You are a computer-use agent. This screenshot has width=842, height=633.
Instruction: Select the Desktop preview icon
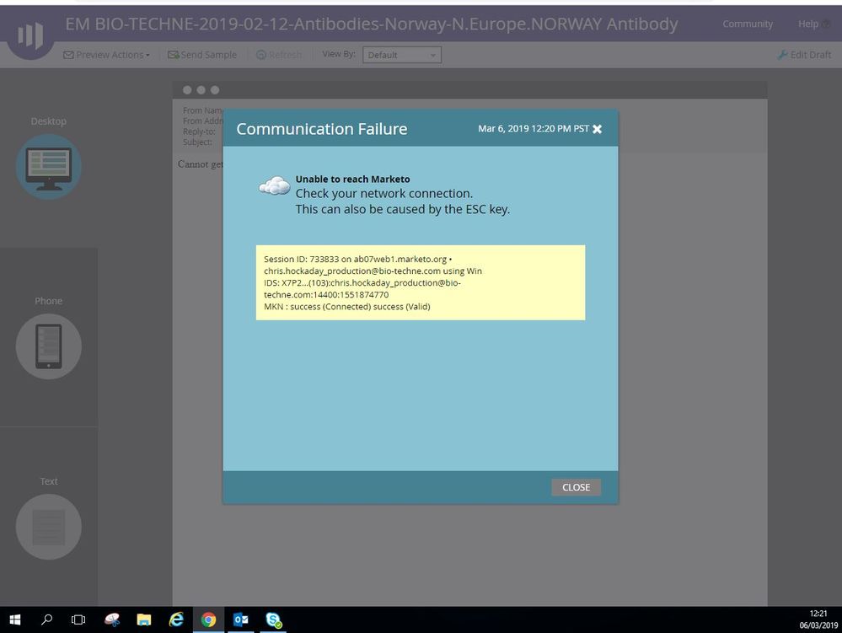click(48, 167)
